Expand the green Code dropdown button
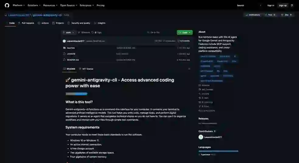The image size is (299, 163). point(185,32)
